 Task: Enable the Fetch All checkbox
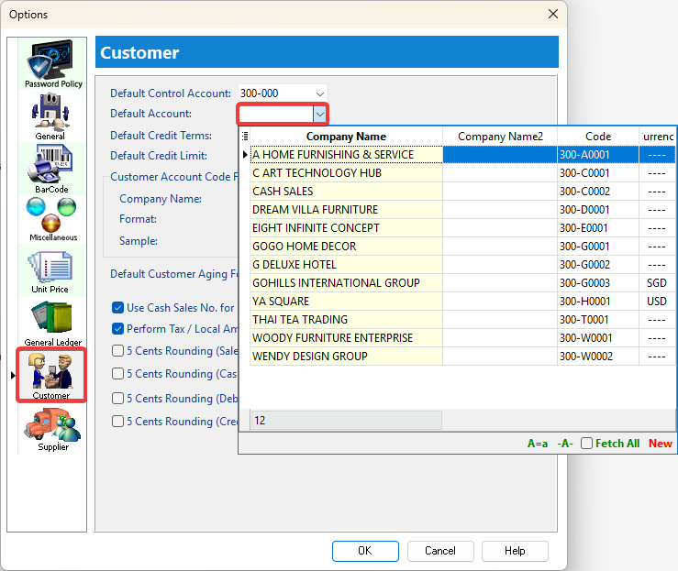(x=586, y=444)
